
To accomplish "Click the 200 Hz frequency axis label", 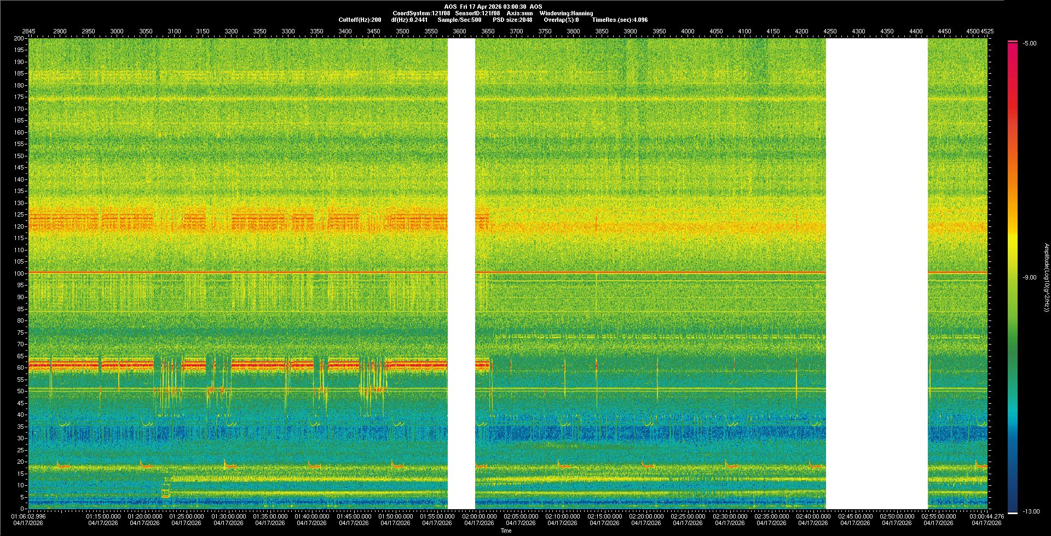I will pyautogui.click(x=19, y=38).
